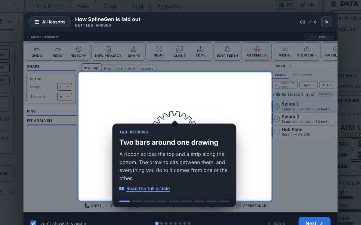
Task: Click the Shape ribbon icon
Action: (x=134, y=49)
